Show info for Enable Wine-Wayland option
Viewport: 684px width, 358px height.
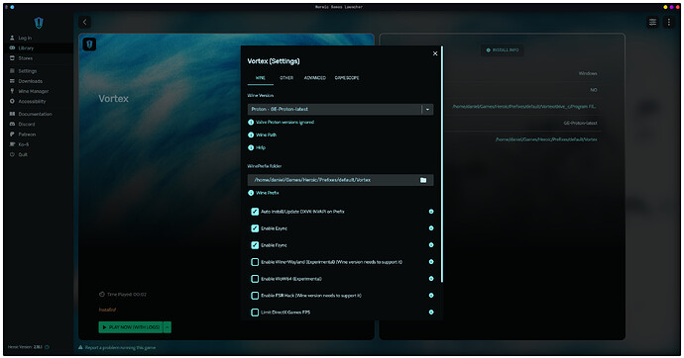coord(431,262)
